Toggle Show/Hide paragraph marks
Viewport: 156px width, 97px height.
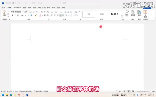tap(79, 12)
